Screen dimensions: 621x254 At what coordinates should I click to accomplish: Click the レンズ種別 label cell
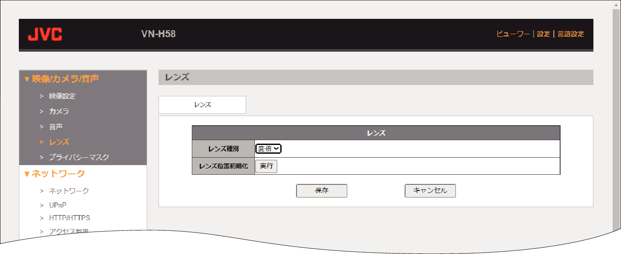point(223,149)
